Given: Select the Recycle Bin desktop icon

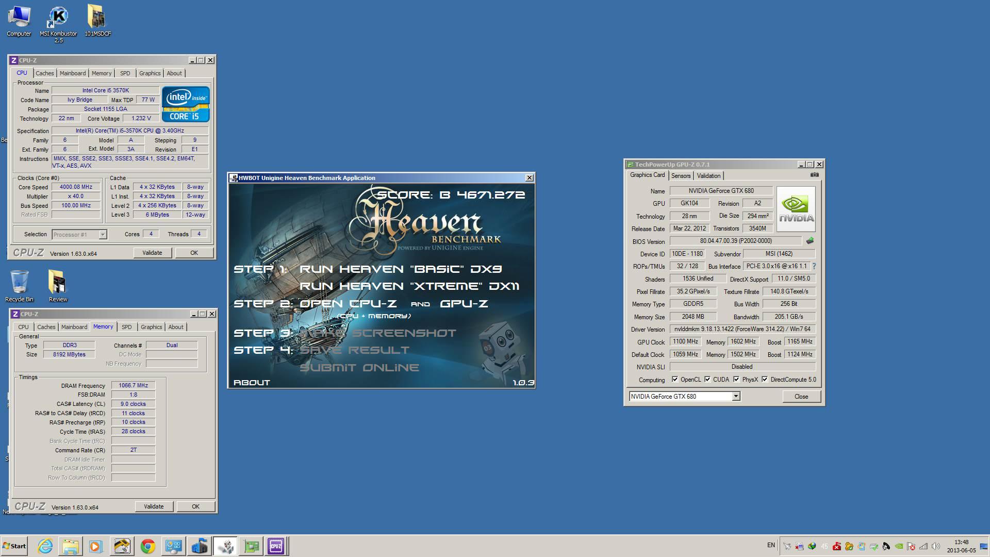Looking at the screenshot, I should 19,286.
